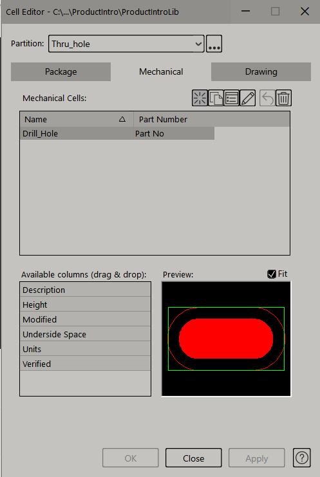The image size is (320, 477).
Task: Toggle the Fit checkbox for preview
Action: pos(271,274)
